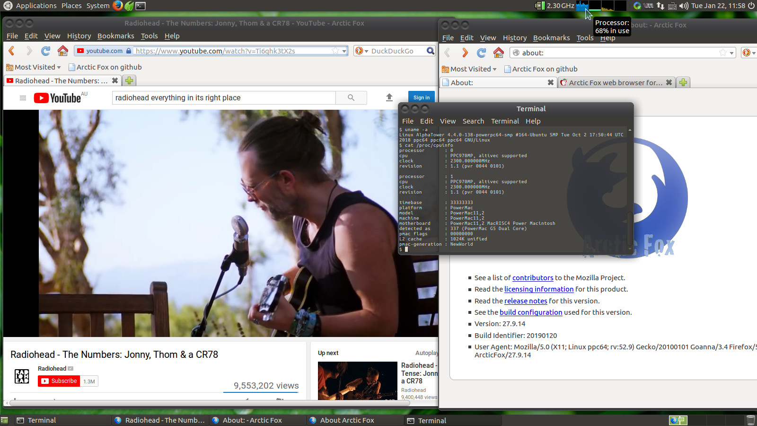Click the volume icon in system tray
Viewport: 757px width, 426px height.
tap(684, 6)
